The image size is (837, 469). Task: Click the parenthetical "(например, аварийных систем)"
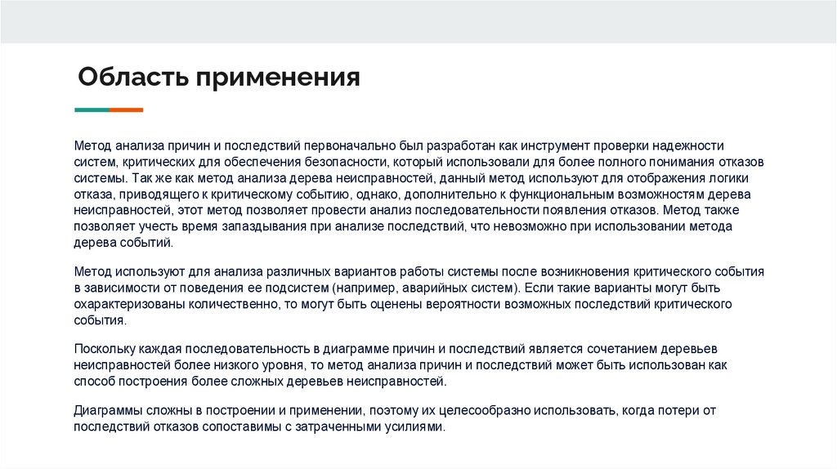pos(426,288)
